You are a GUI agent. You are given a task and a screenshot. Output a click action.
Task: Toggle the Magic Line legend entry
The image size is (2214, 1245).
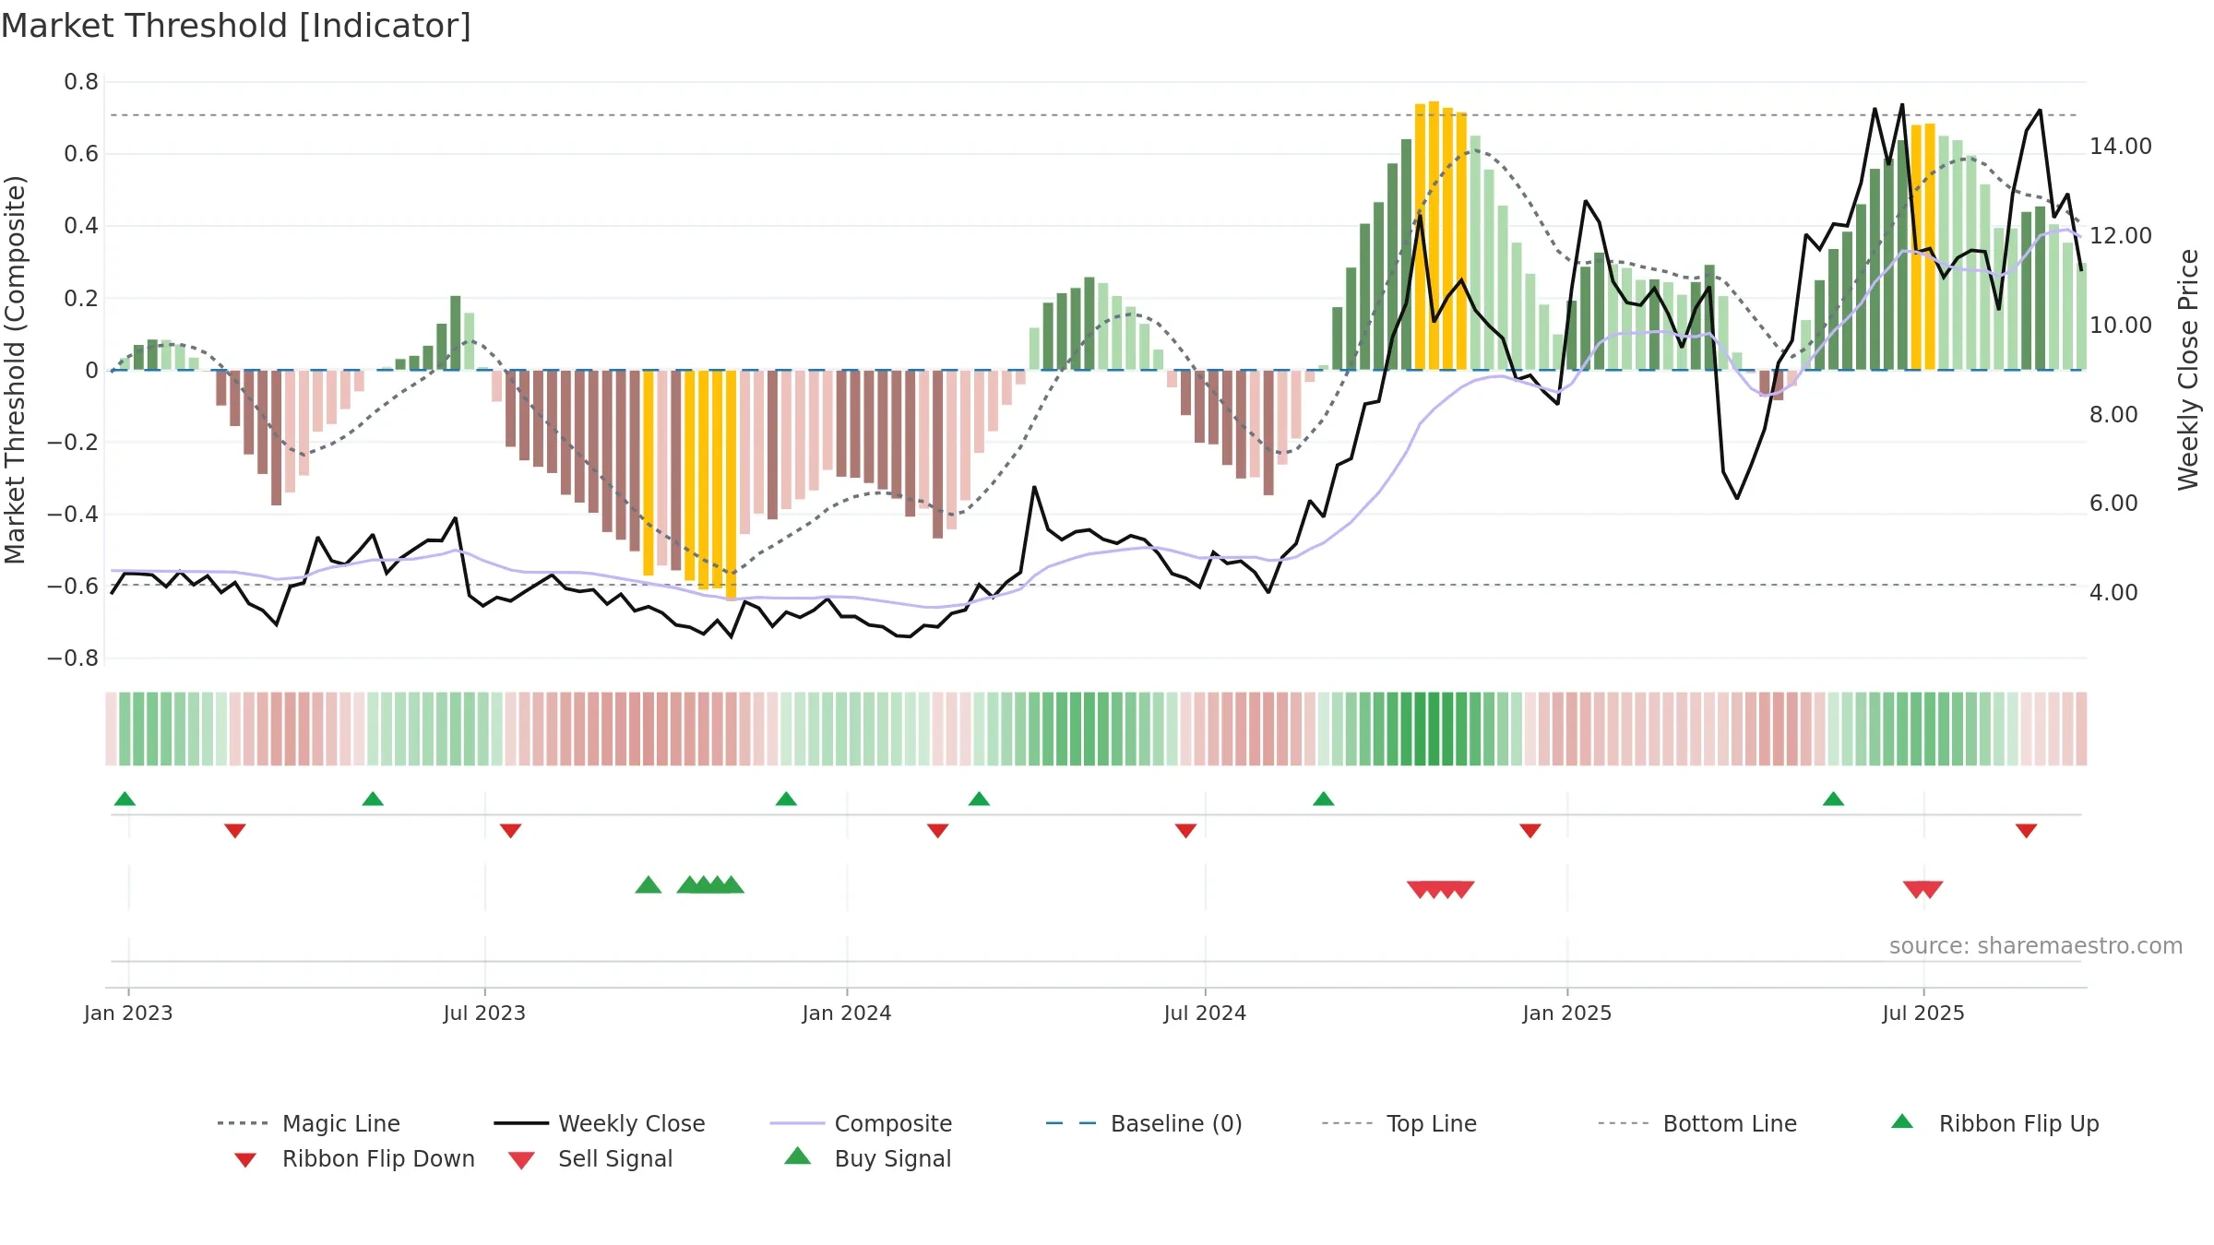tap(308, 1123)
